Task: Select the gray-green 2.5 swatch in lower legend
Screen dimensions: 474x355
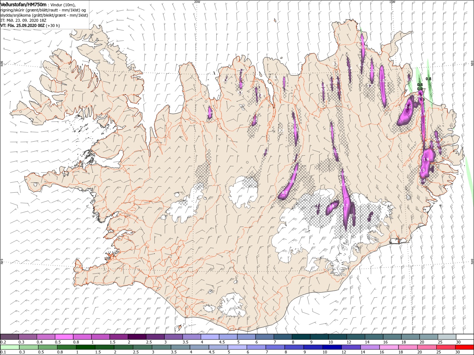Action: click(142, 347)
